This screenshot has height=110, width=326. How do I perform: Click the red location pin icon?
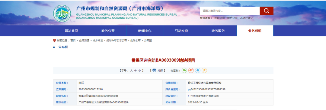tap(54, 40)
